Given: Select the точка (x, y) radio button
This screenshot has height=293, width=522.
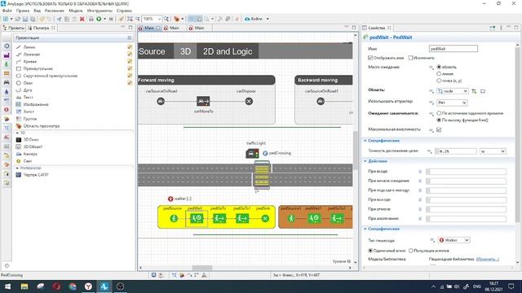Looking at the screenshot, I should (x=439, y=81).
